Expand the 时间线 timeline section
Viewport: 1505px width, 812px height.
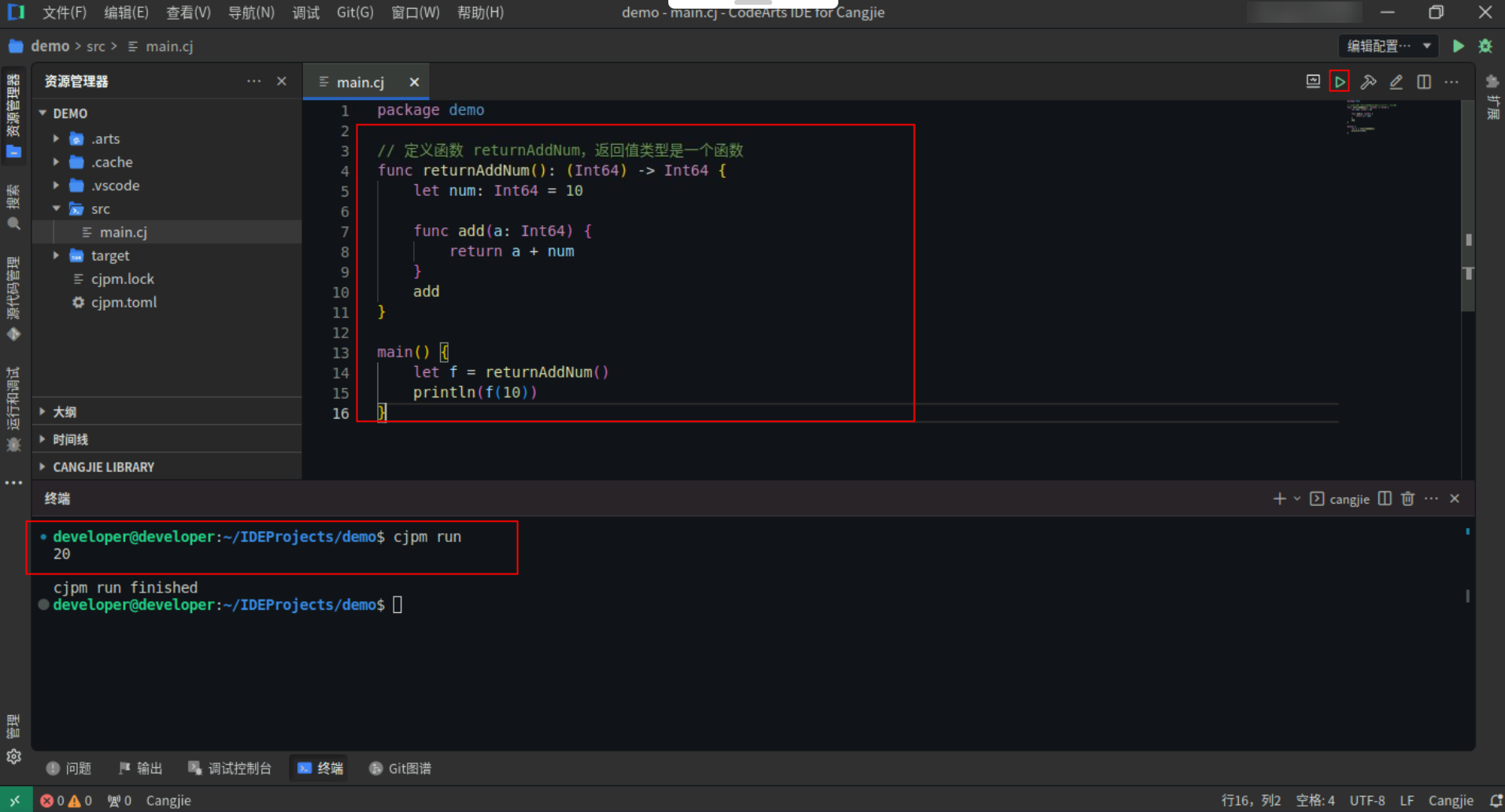[x=167, y=439]
